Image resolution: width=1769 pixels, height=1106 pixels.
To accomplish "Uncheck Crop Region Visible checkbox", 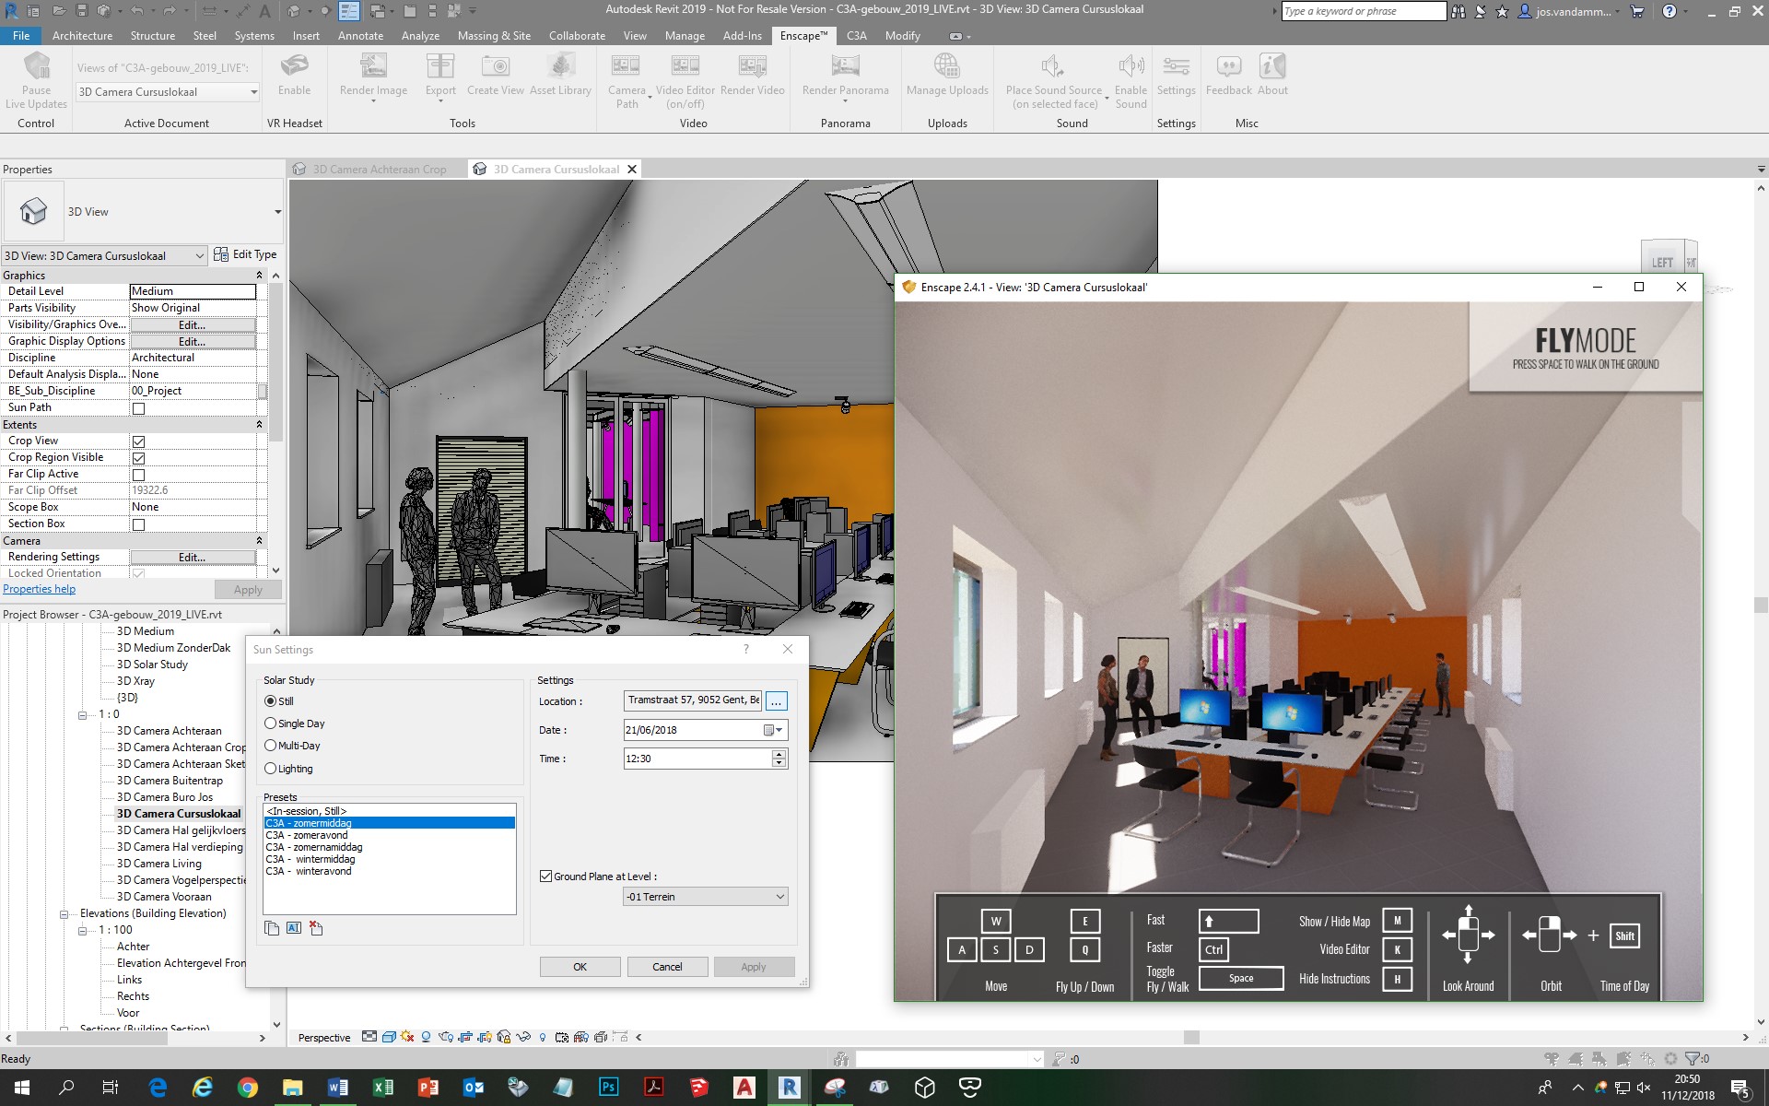I will [138, 458].
